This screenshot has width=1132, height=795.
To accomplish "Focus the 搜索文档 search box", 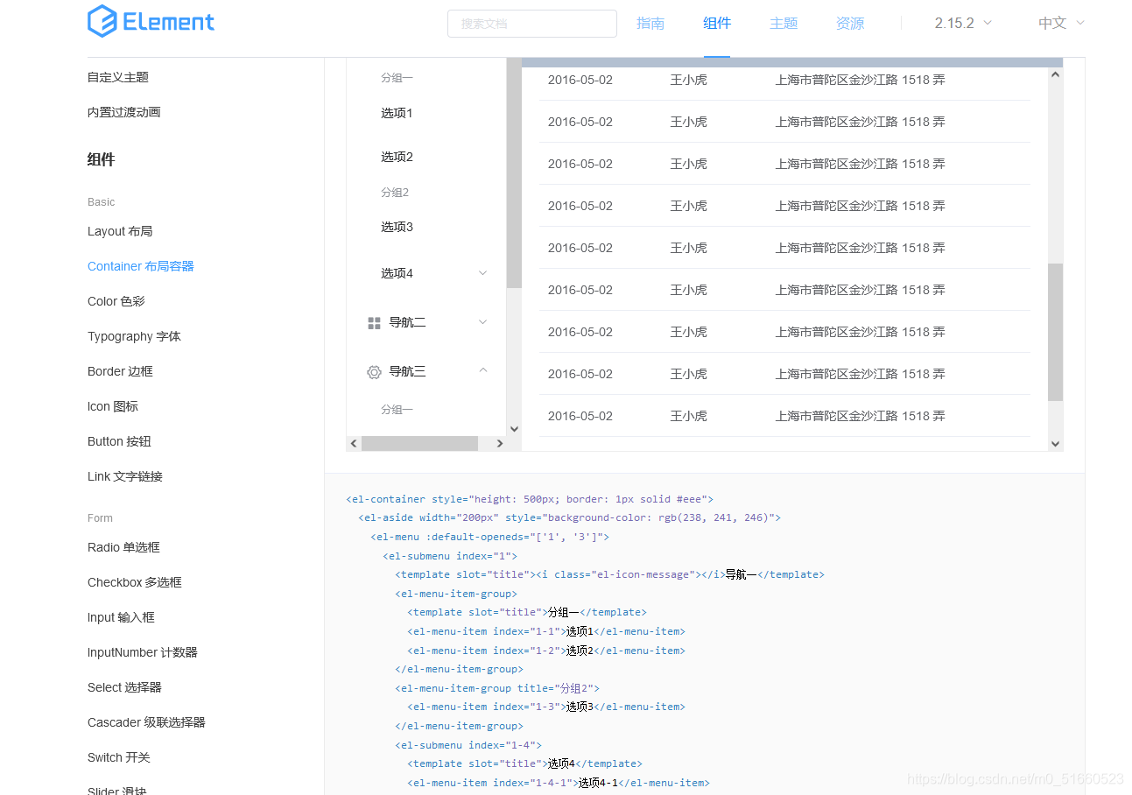I will pyautogui.click(x=532, y=24).
